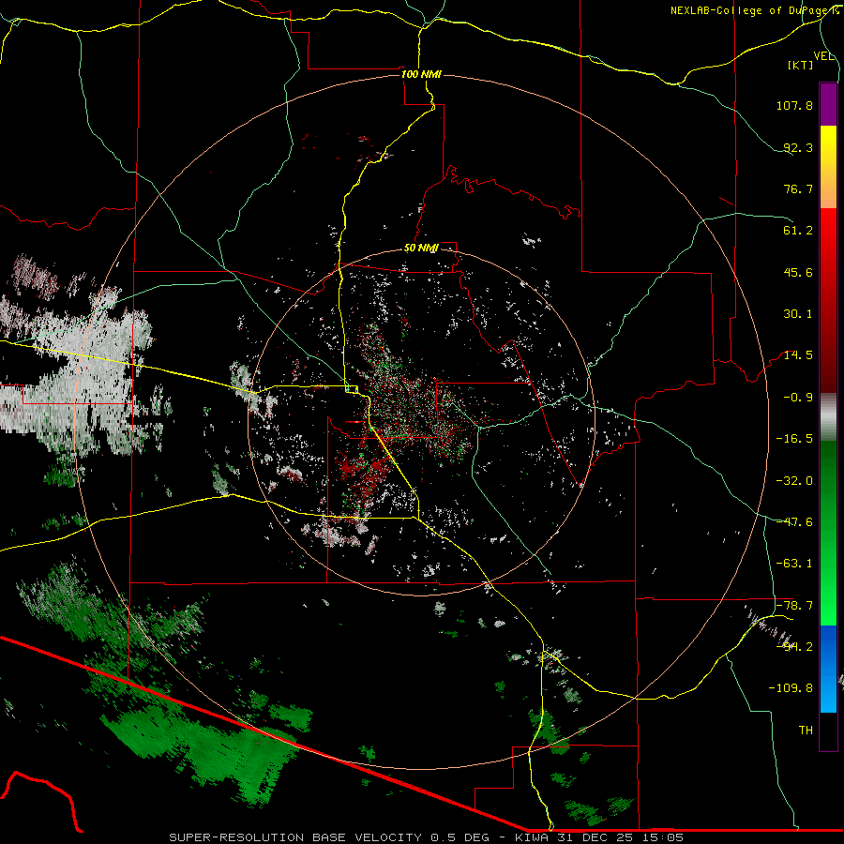Click the -16.5 legend value

[794, 439]
